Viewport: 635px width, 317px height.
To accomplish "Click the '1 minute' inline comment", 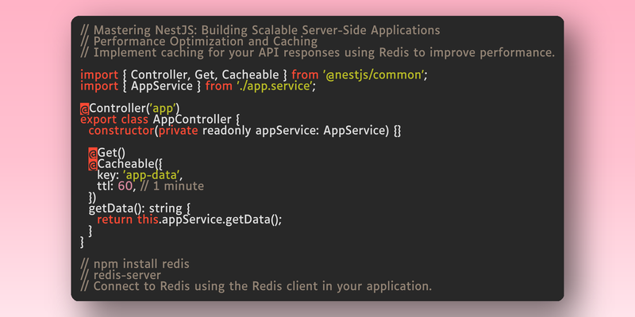I will [x=178, y=186].
